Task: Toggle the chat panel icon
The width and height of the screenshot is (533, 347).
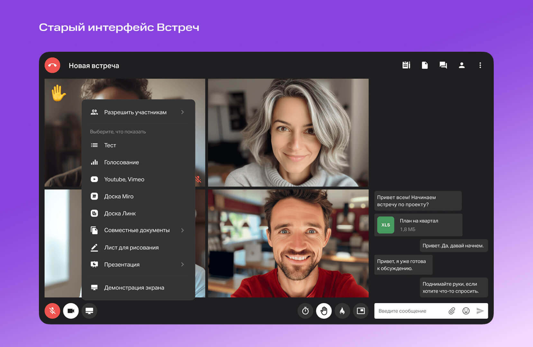Action: [x=443, y=65]
